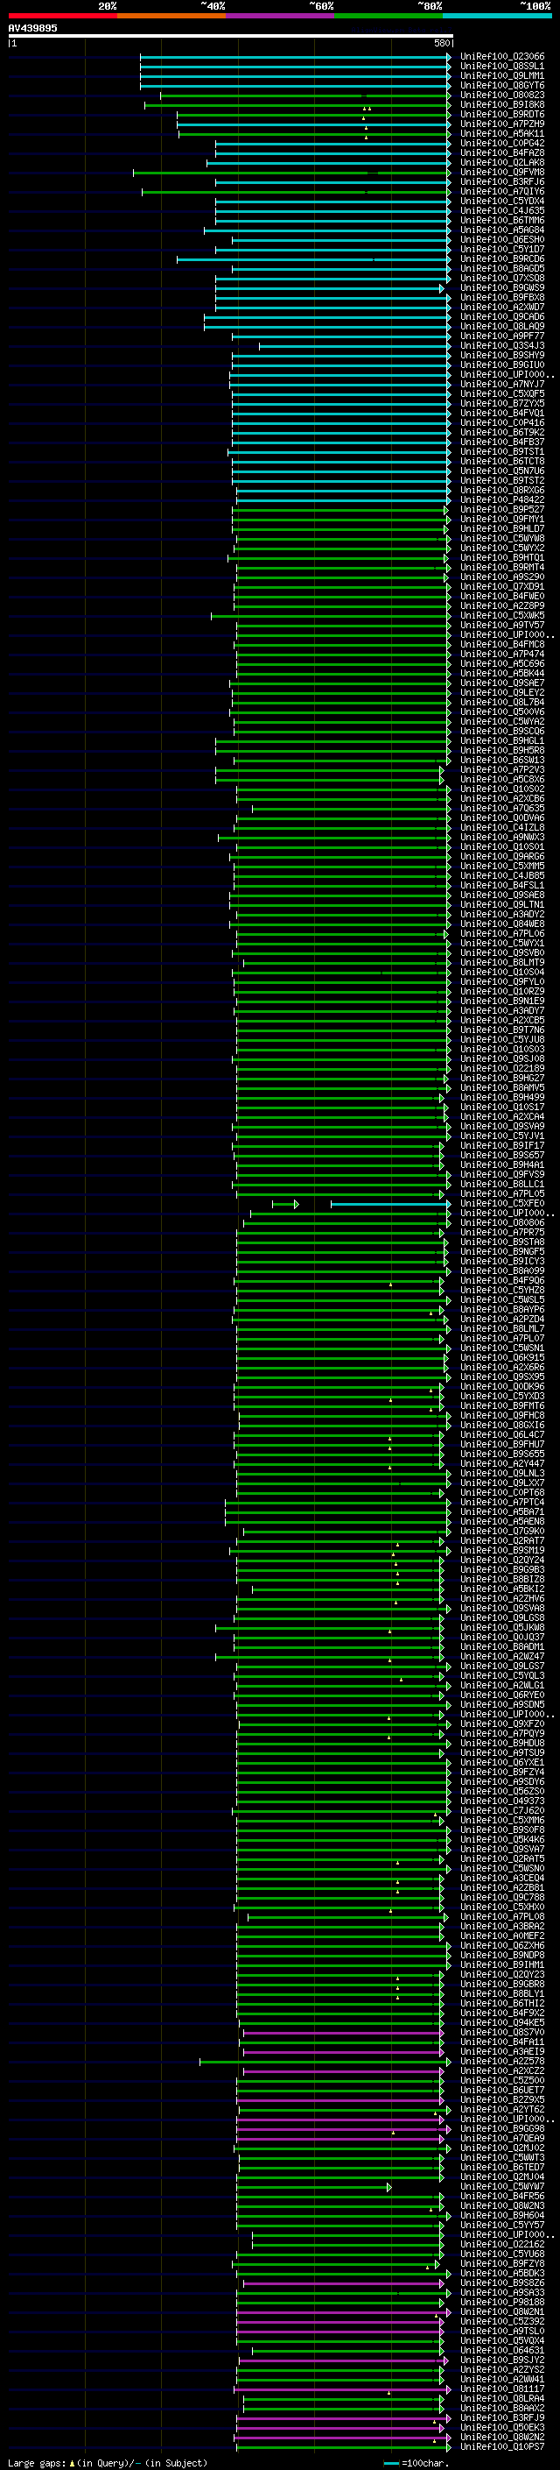Open hit label UniRef100_B9RDT6
This screenshot has width=560, height=2470.
click(x=501, y=114)
